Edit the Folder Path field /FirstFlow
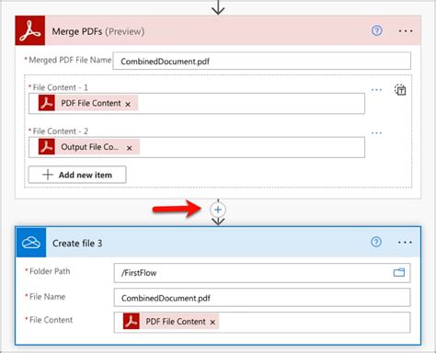This screenshot has width=436, height=353. [261, 273]
